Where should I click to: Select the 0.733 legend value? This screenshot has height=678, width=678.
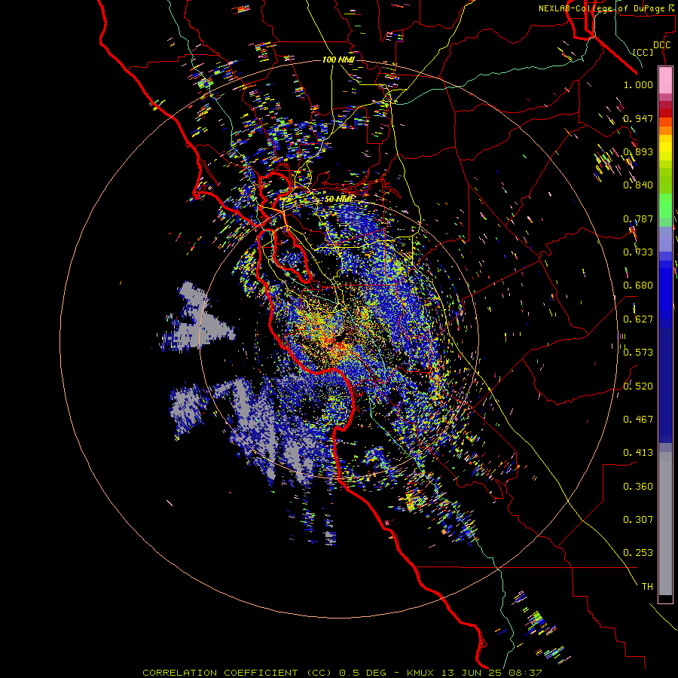[x=638, y=252]
